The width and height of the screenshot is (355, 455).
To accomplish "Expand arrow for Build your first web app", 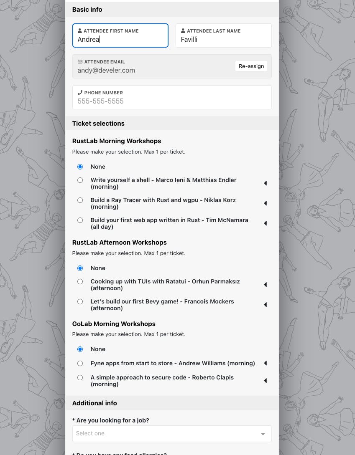I will 265,223.
